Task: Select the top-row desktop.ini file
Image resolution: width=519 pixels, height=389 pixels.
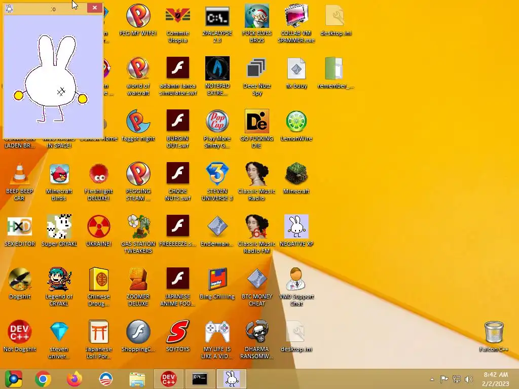Action: 336,16
